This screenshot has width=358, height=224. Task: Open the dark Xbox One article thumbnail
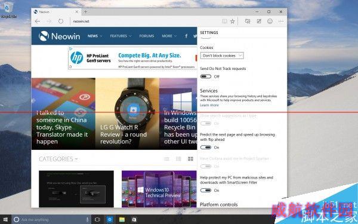(76, 189)
